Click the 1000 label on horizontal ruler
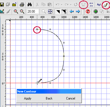110x107 pixels. point(64,17)
